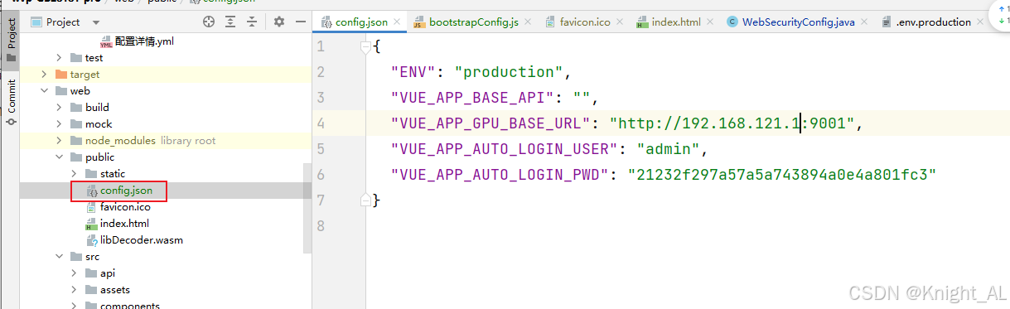This screenshot has width=1010, height=309.
Task: Collapse the web folder arrow
Action: (x=44, y=90)
